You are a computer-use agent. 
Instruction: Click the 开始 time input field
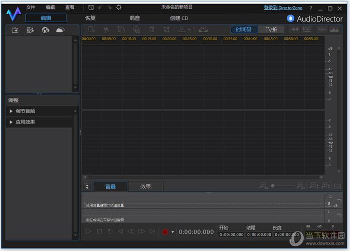[232, 234]
